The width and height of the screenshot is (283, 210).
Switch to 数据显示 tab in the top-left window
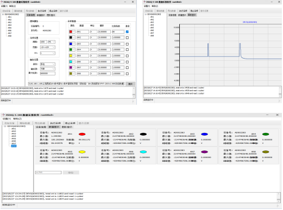[41, 15]
